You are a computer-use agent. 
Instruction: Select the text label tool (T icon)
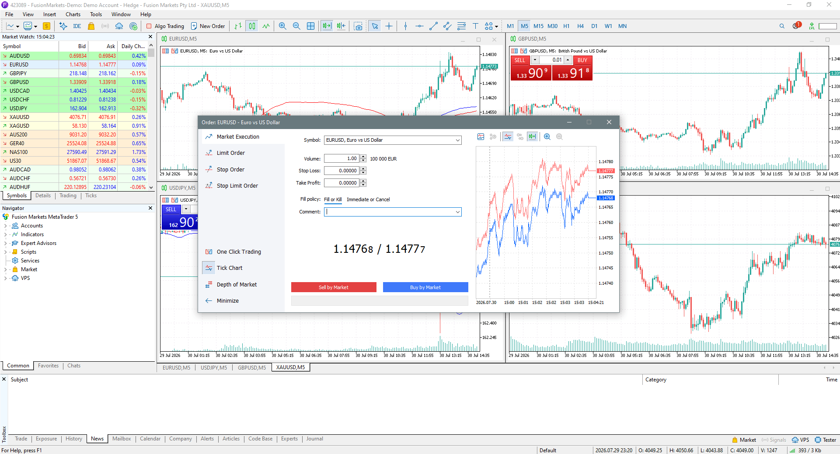475,26
